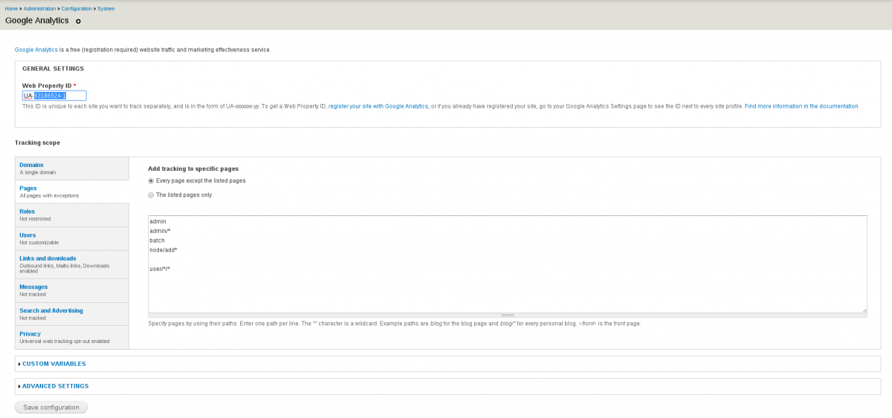
Task: Click the 'Add tracking to specific pages' heading
Action: (193, 169)
